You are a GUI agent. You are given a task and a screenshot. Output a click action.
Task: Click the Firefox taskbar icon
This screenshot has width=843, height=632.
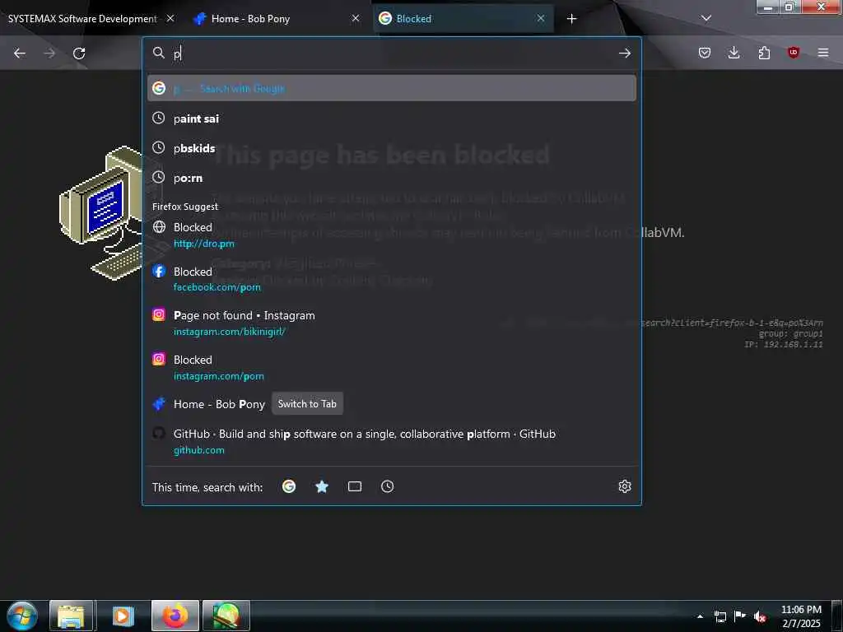[175, 616]
